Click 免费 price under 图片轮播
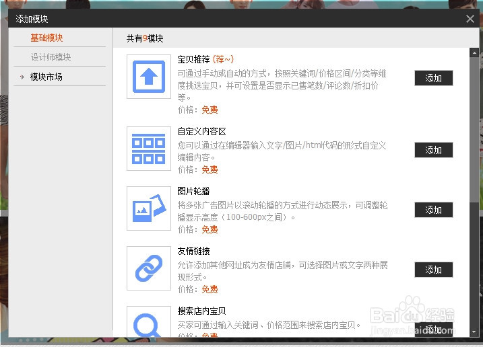Viewport: 483px width, 347px height. coord(210,229)
